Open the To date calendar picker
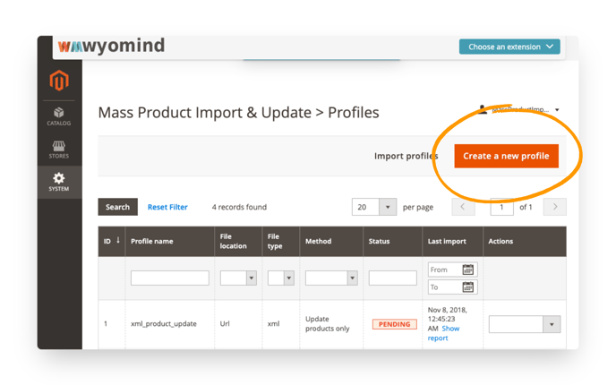Screen dimensions: 616x385 pyautogui.click(x=468, y=287)
